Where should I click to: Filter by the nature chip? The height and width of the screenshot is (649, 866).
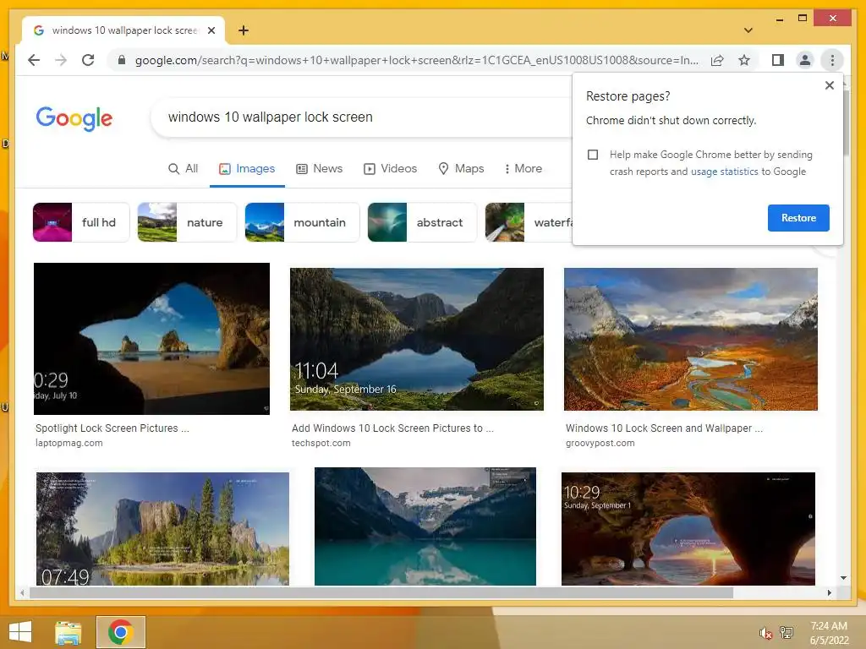187,222
